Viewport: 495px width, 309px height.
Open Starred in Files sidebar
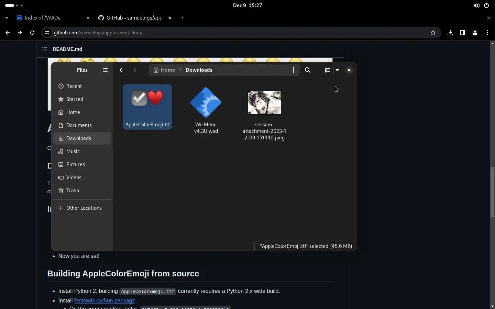tap(82, 99)
